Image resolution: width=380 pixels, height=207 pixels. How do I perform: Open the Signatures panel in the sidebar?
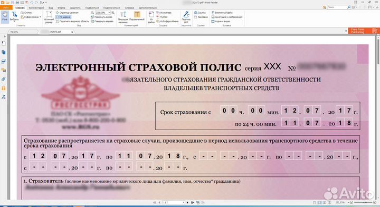3,97
